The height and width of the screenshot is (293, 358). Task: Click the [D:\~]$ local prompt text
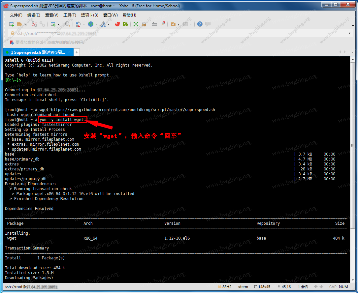13,80
